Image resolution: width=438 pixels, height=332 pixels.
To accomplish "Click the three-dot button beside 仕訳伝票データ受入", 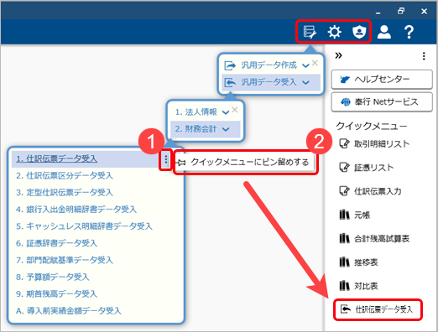I will click(166, 159).
